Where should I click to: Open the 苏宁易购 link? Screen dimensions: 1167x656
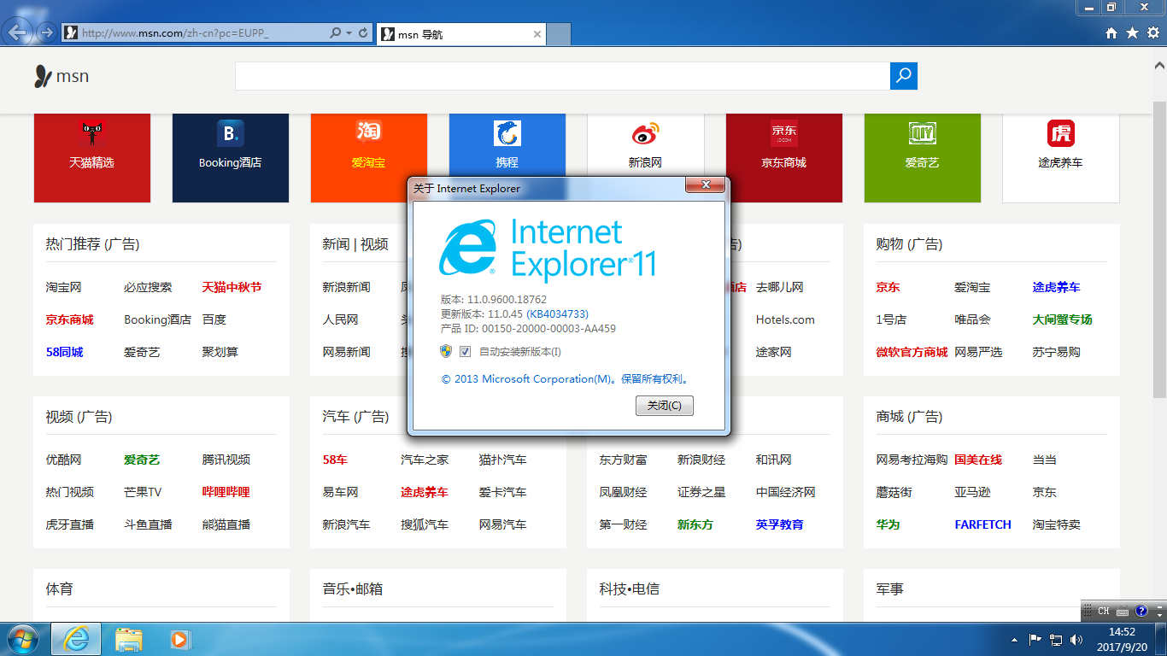click(x=1056, y=352)
